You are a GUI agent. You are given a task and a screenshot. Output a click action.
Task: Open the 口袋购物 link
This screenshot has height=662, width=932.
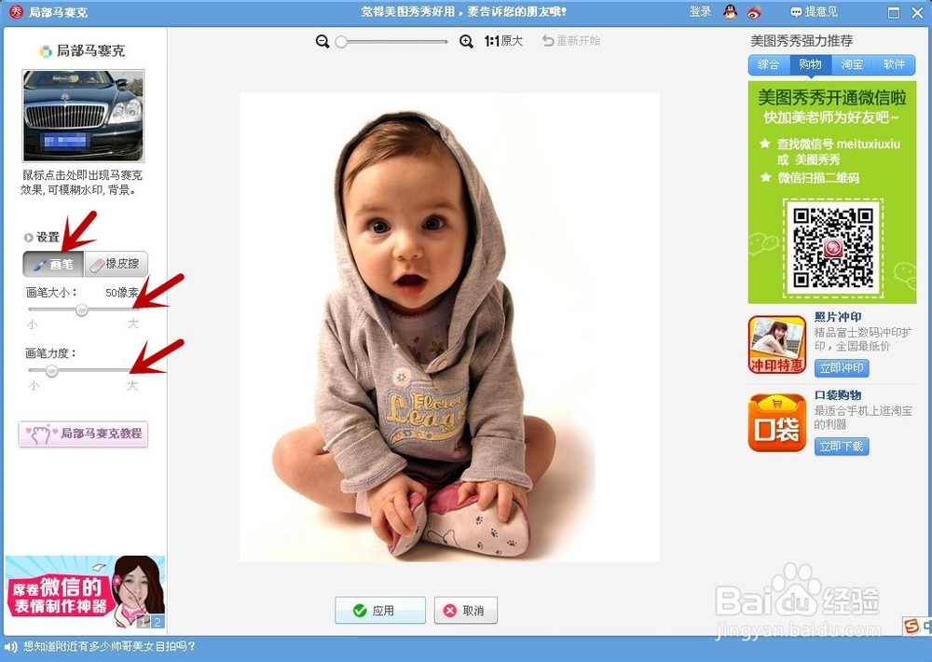click(x=838, y=395)
